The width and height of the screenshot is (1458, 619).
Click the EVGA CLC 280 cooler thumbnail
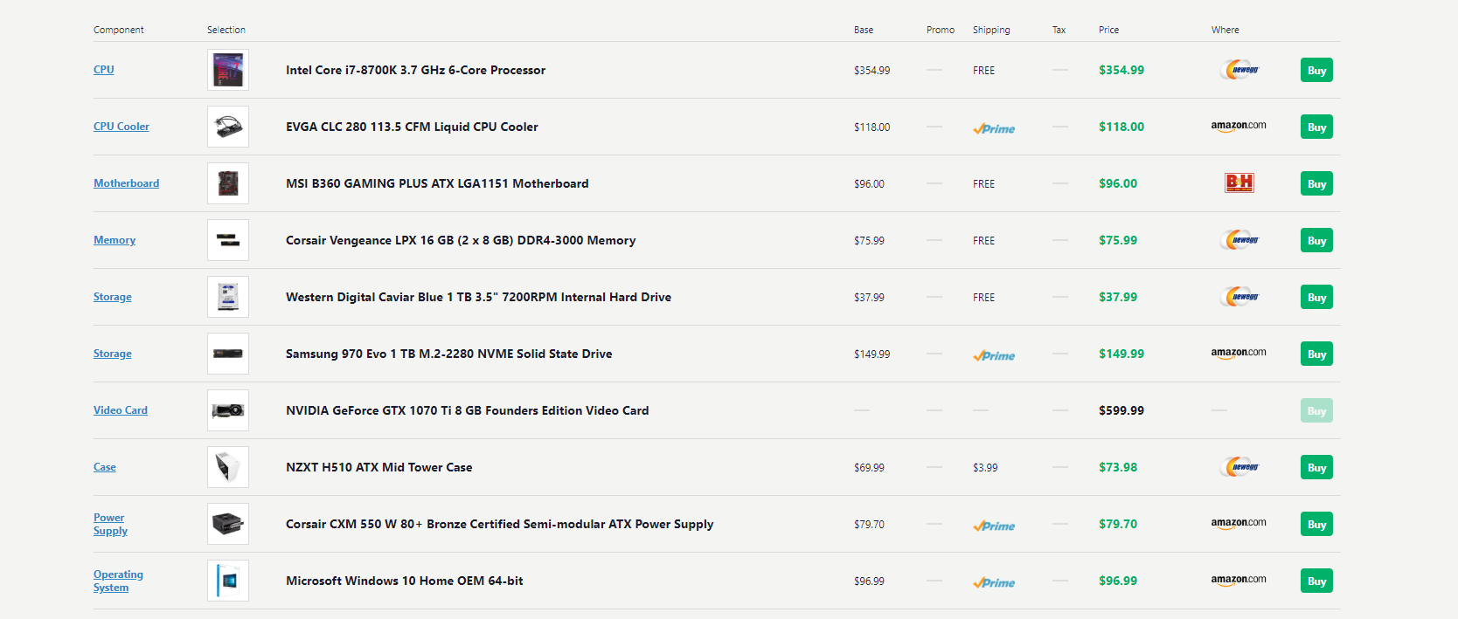228,127
